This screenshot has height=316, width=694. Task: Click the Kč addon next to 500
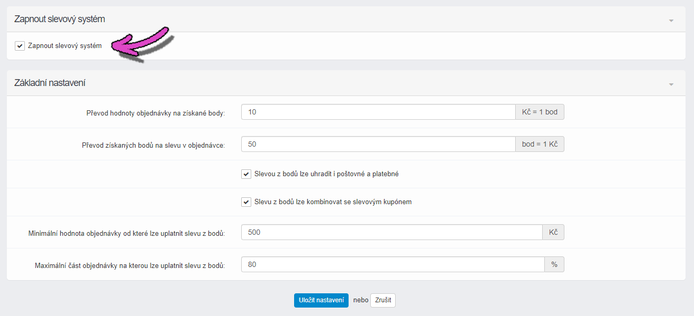pyautogui.click(x=553, y=232)
